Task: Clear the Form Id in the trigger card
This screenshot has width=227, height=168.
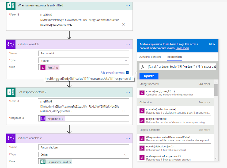Action: [x=123, y=24]
